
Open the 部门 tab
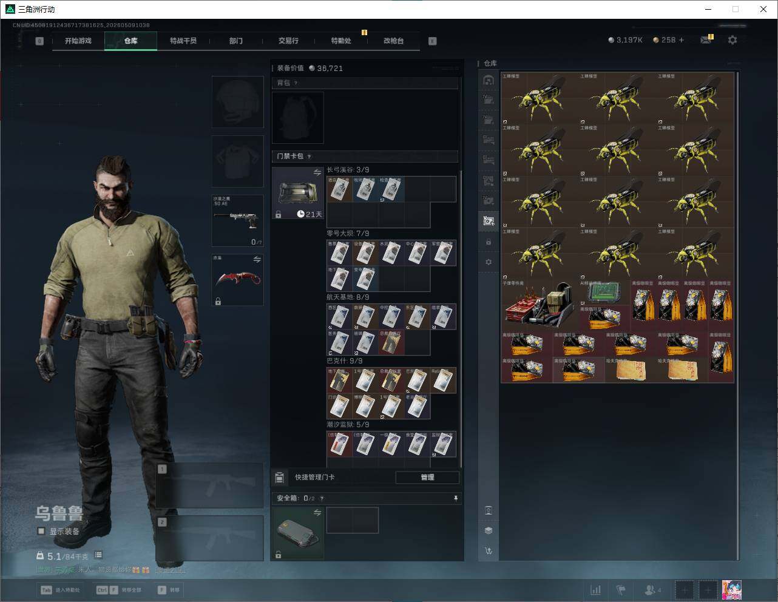[x=236, y=41]
